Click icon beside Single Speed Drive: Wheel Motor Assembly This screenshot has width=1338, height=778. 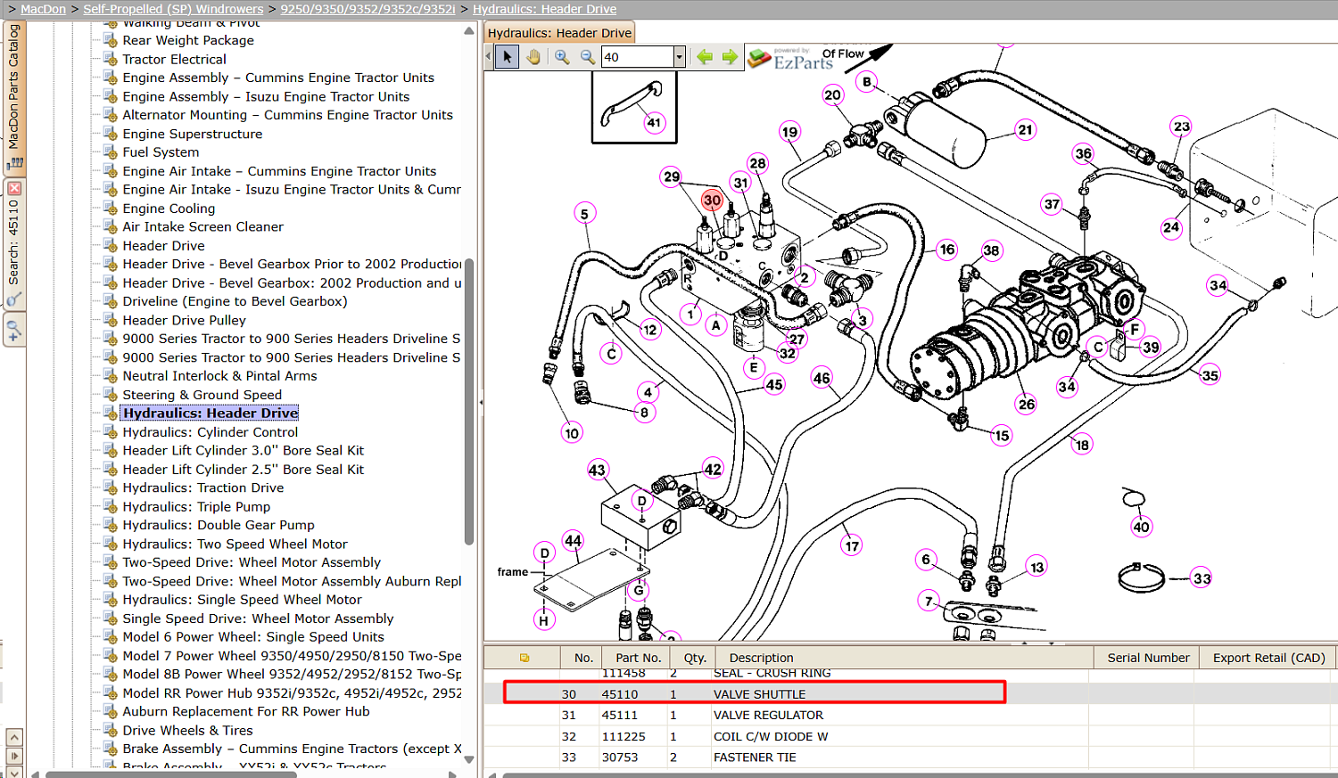[x=111, y=618]
